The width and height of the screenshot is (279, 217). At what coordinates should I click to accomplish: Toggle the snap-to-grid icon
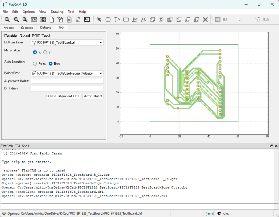(x=218, y=20)
